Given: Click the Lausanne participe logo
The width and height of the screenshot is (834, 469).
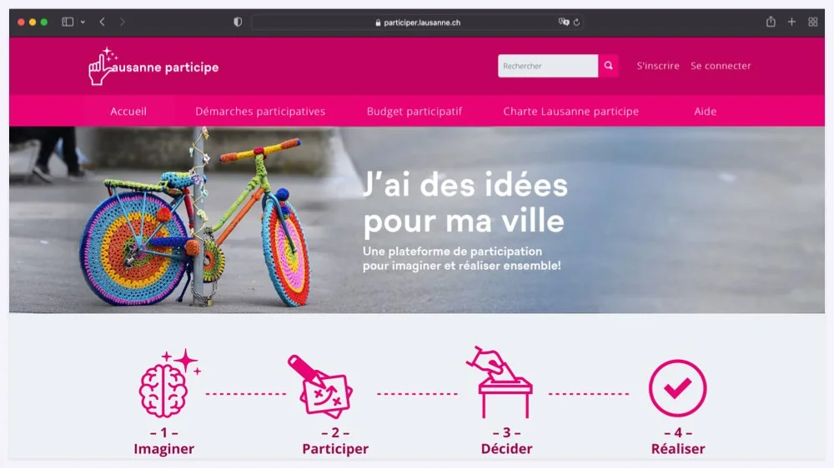Looking at the screenshot, I should (153, 67).
